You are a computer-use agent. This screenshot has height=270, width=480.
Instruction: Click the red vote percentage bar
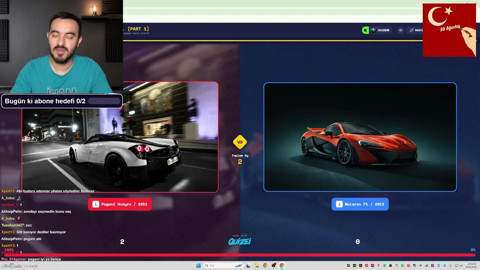(x=240, y=255)
